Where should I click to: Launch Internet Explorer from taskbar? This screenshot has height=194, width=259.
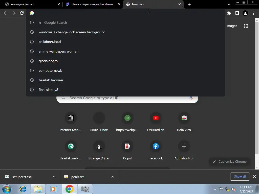[x=23, y=189]
